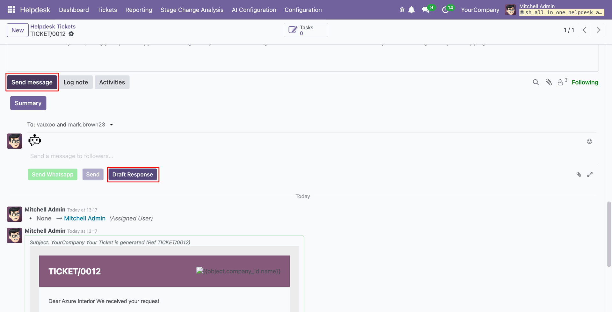The width and height of the screenshot is (612, 312).
Task: Click the New ticket button
Action: (x=18, y=30)
